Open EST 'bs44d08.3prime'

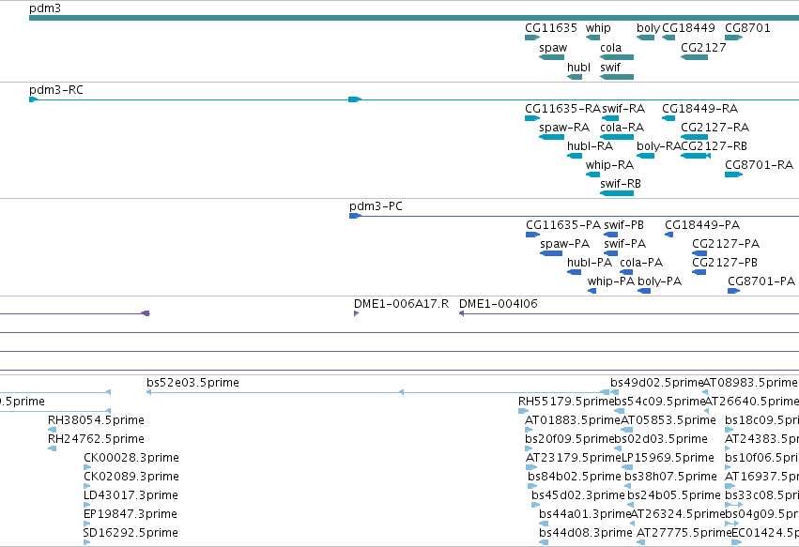coord(586,533)
